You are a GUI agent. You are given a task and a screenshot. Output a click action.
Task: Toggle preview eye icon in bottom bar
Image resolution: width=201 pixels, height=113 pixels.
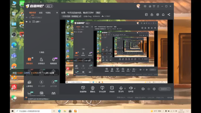tap(149, 89)
